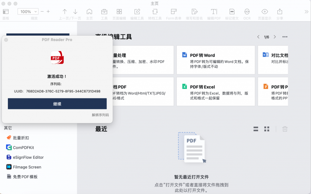Open the "..." more options menu
The image size is (311, 194).
(x=285, y=37)
